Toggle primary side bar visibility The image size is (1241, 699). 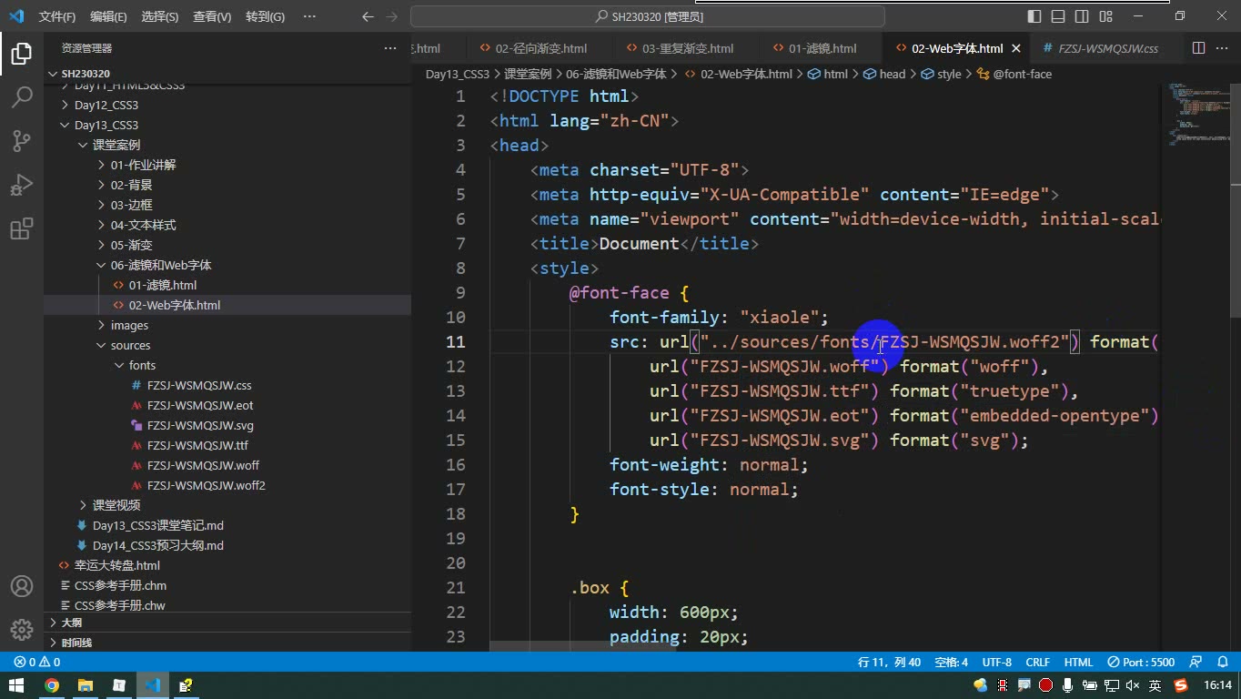(x=1034, y=16)
